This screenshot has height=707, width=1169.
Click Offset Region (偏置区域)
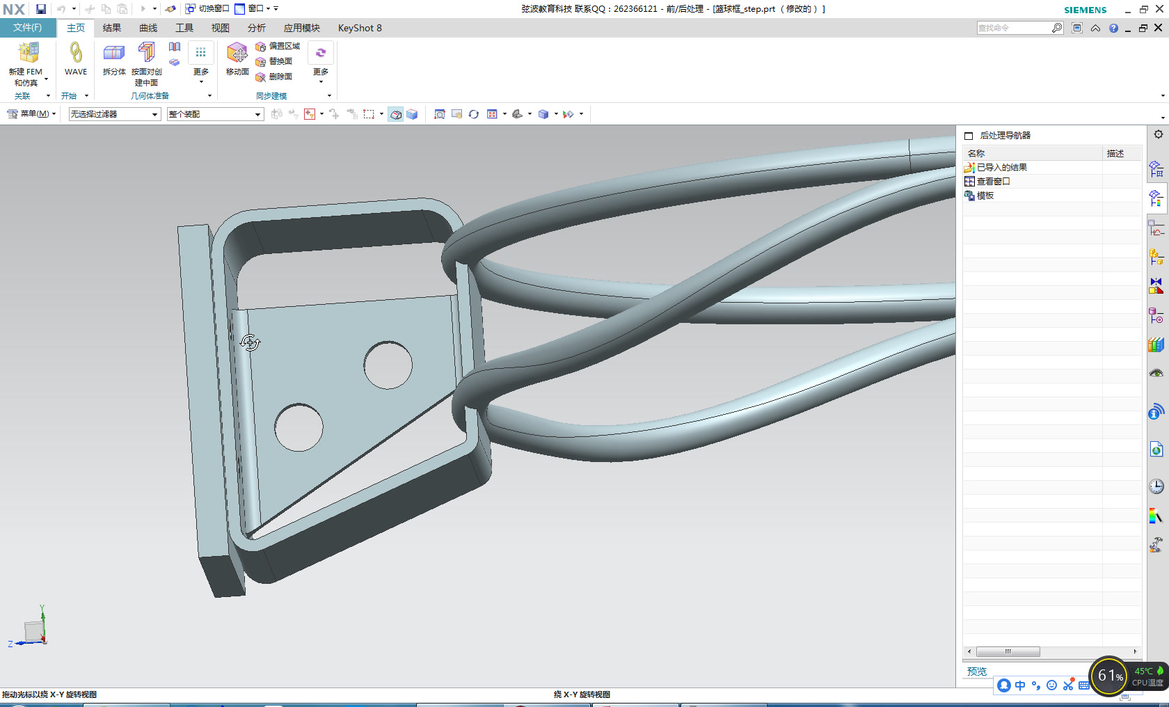(278, 46)
